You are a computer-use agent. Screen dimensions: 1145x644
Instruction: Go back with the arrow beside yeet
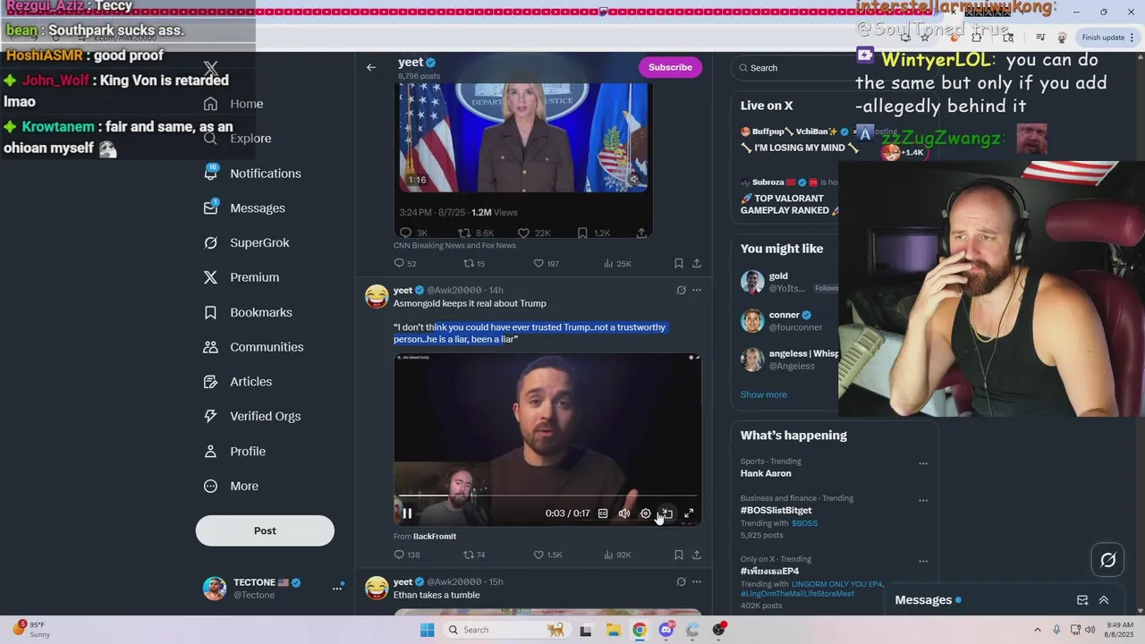click(x=371, y=67)
